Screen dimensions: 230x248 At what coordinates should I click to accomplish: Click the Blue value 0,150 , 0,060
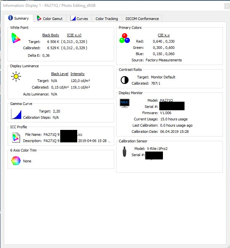click(164, 54)
